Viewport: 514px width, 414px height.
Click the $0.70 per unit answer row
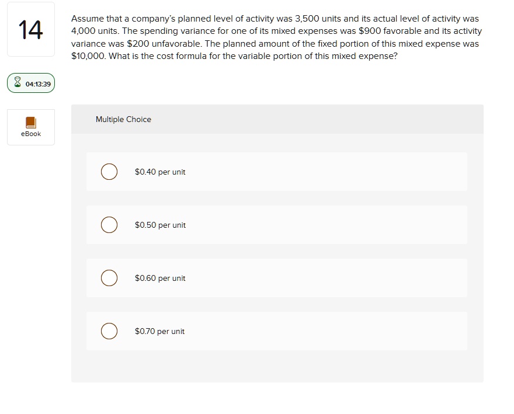277,331
